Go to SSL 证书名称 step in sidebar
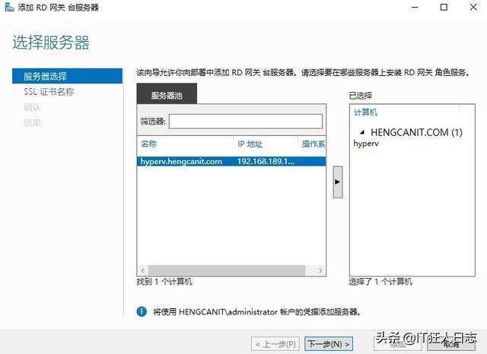 tap(49, 92)
